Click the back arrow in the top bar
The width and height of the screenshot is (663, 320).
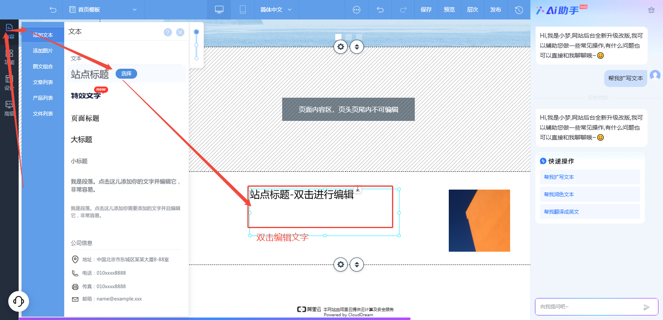53,10
